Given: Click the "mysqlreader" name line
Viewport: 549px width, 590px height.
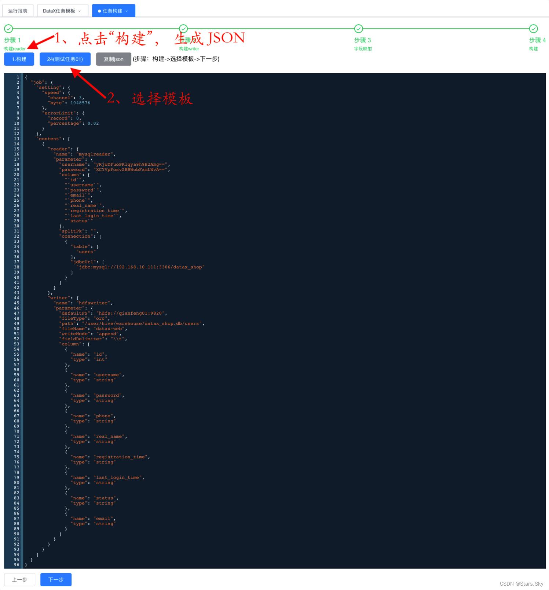Looking at the screenshot, I should click(x=85, y=154).
